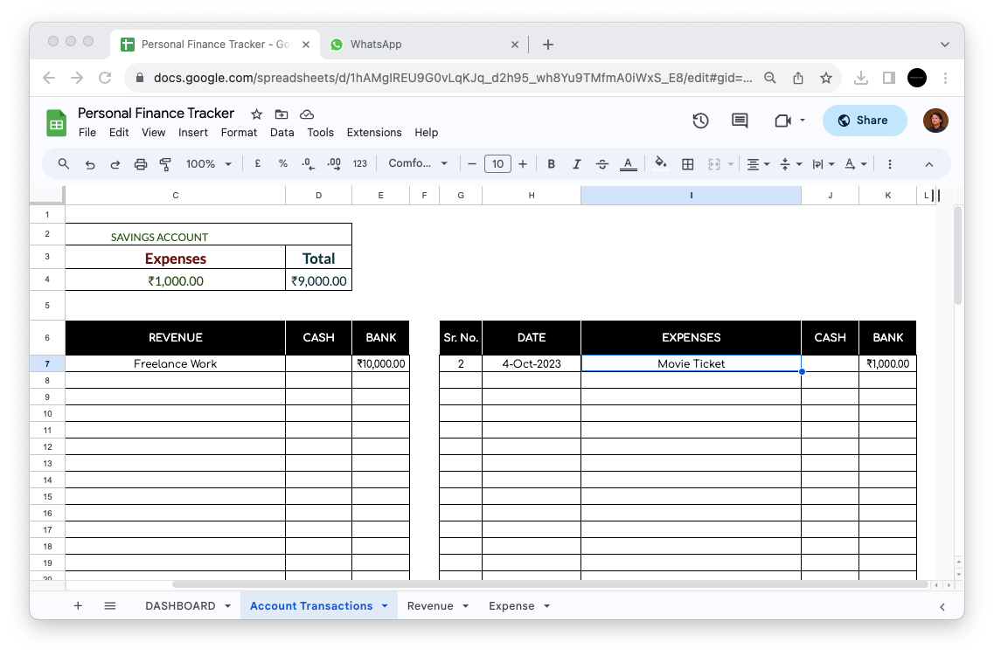Decrease font size with minus button
Image resolution: width=994 pixels, height=656 pixels.
[x=471, y=164]
